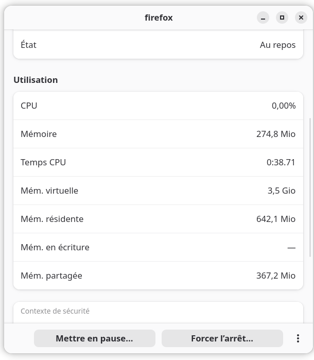Image resolution: width=314 pixels, height=360 pixels.
Task: Select the Mém. virtuelle row
Action: 158,191
